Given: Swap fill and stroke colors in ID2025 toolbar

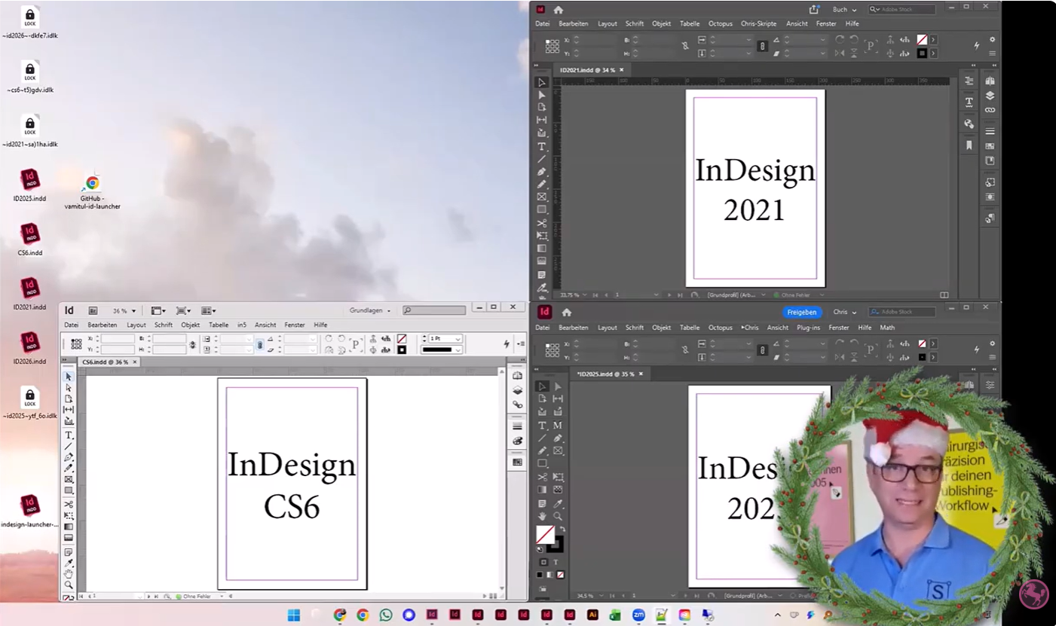Looking at the screenshot, I should point(563,530).
